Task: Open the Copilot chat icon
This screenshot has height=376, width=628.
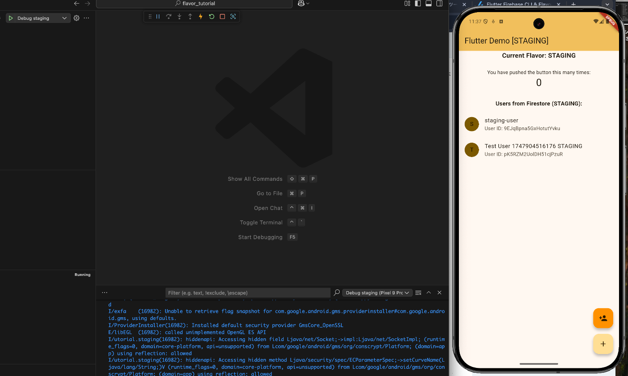Action: point(301,4)
